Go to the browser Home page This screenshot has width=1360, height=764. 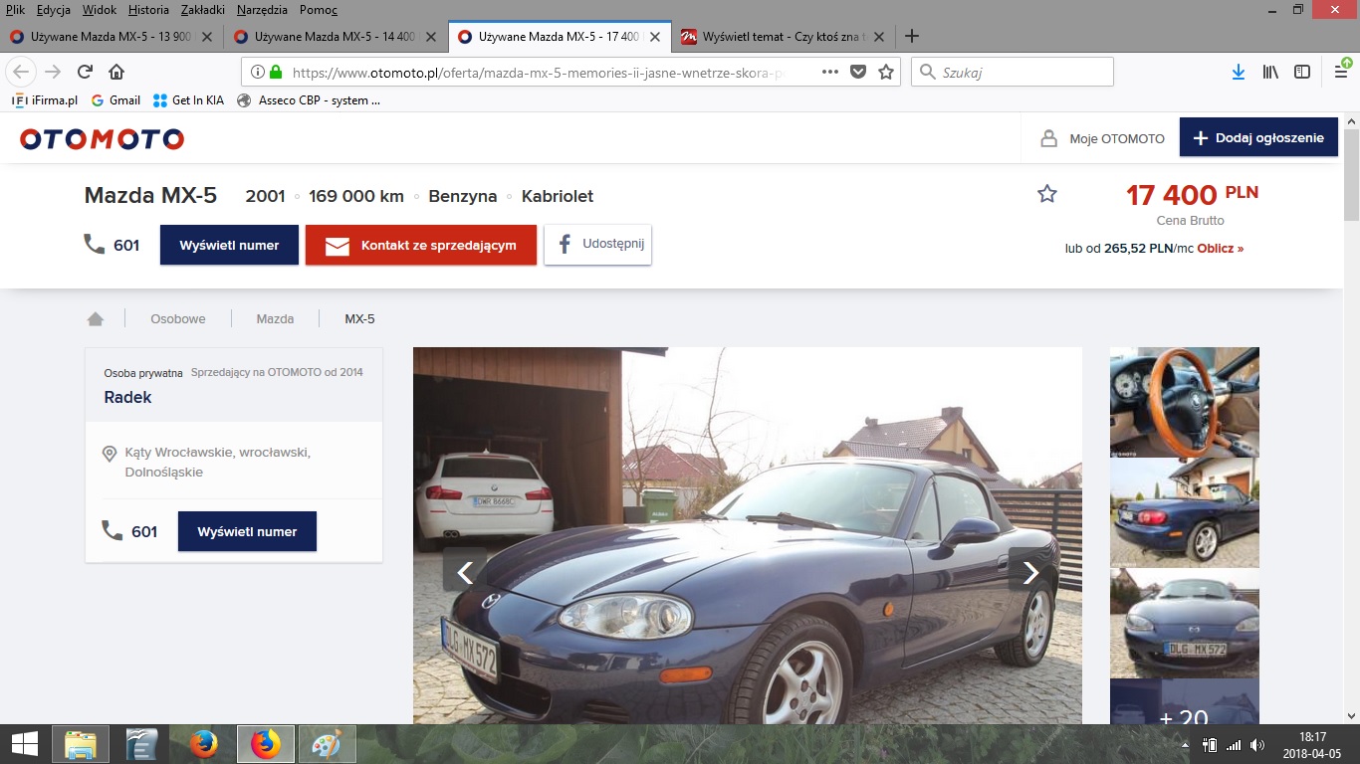point(116,72)
